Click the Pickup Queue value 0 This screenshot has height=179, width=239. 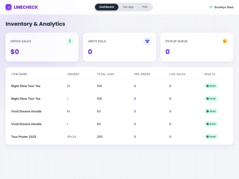pyautogui.click(x=167, y=52)
